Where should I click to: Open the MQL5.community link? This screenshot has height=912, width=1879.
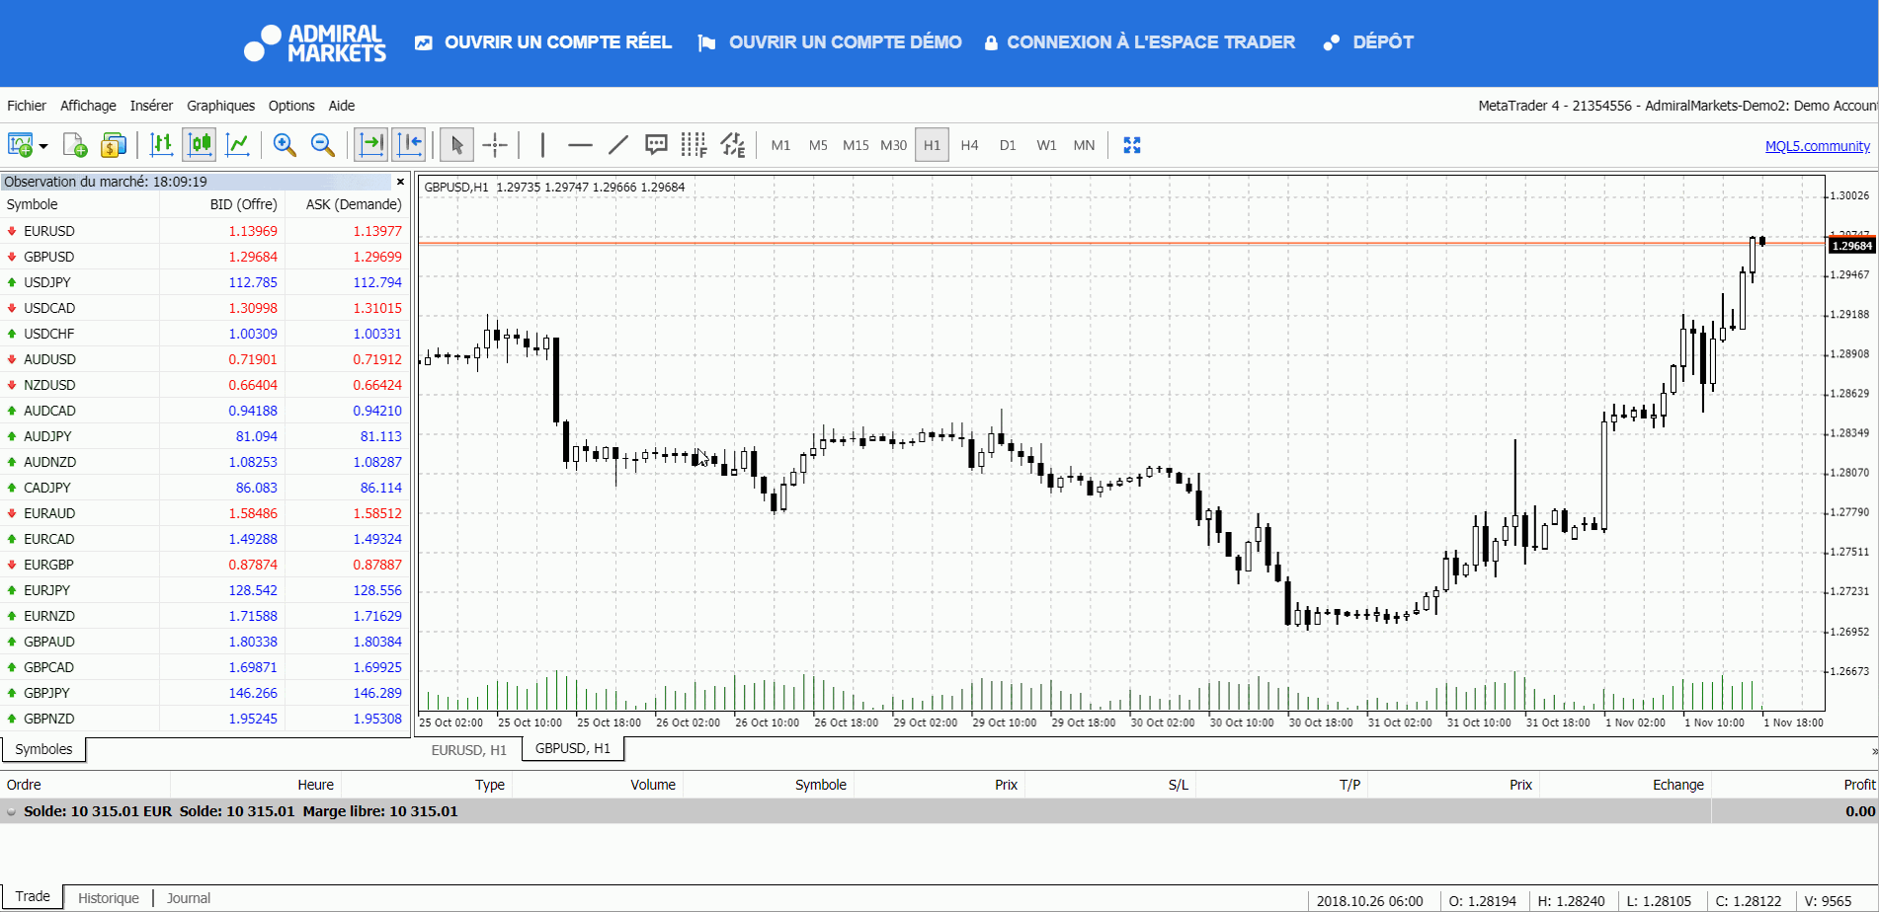pos(1818,145)
